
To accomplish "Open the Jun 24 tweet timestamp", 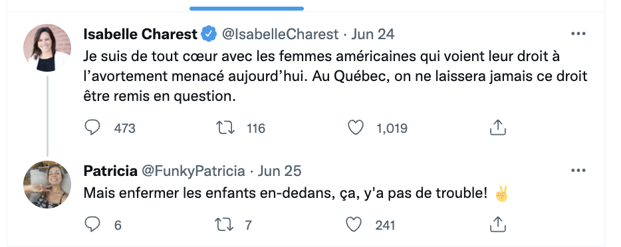I will point(373,35).
